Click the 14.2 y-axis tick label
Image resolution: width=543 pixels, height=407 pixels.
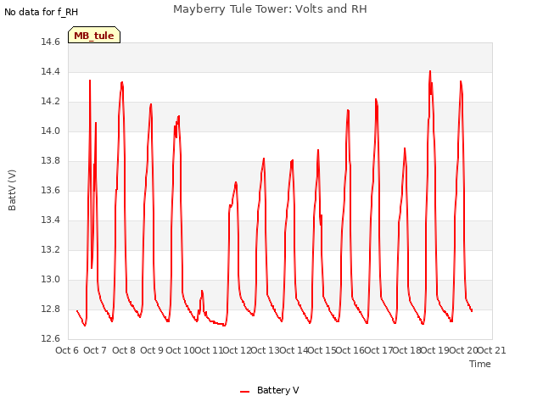click(50, 102)
